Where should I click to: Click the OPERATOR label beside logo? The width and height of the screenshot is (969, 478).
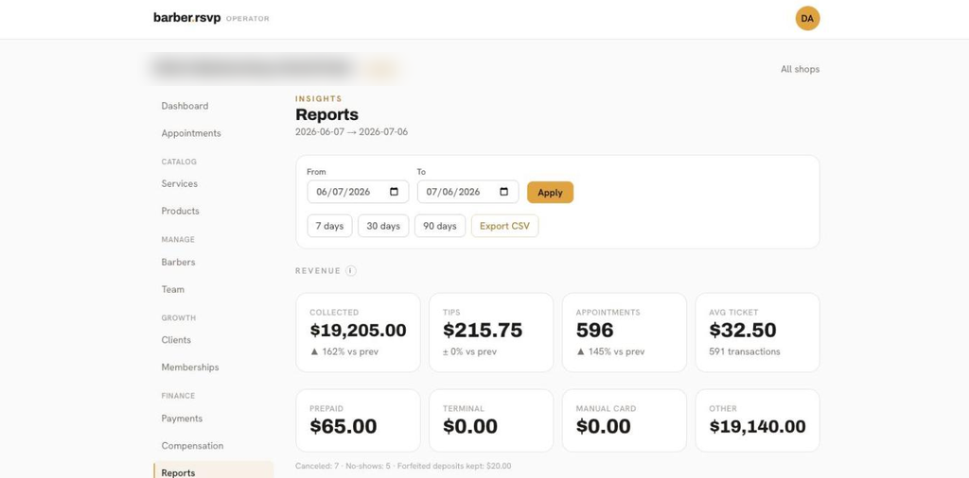tap(248, 19)
